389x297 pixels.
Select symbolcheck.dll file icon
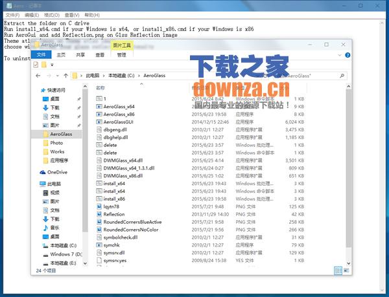99,237
